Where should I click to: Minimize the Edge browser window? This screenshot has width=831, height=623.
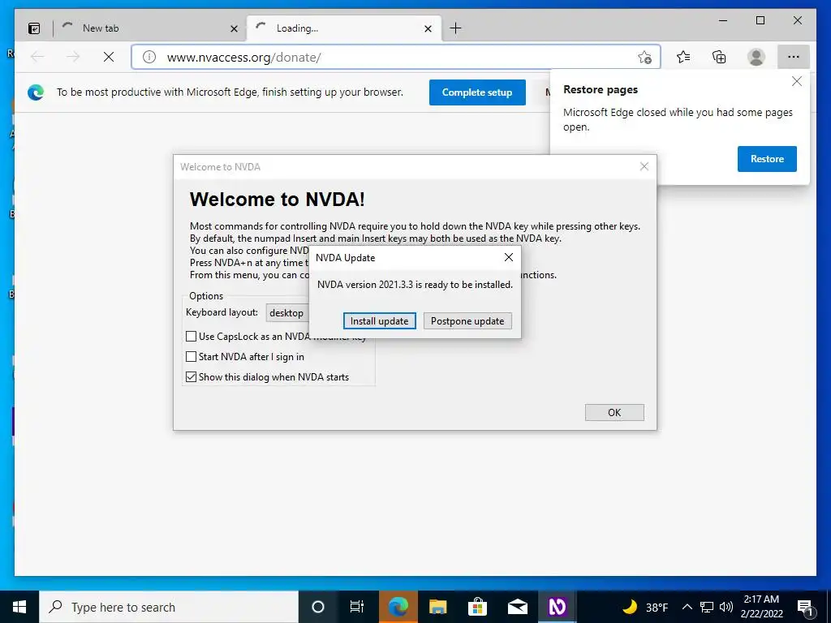click(x=723, y=20)
